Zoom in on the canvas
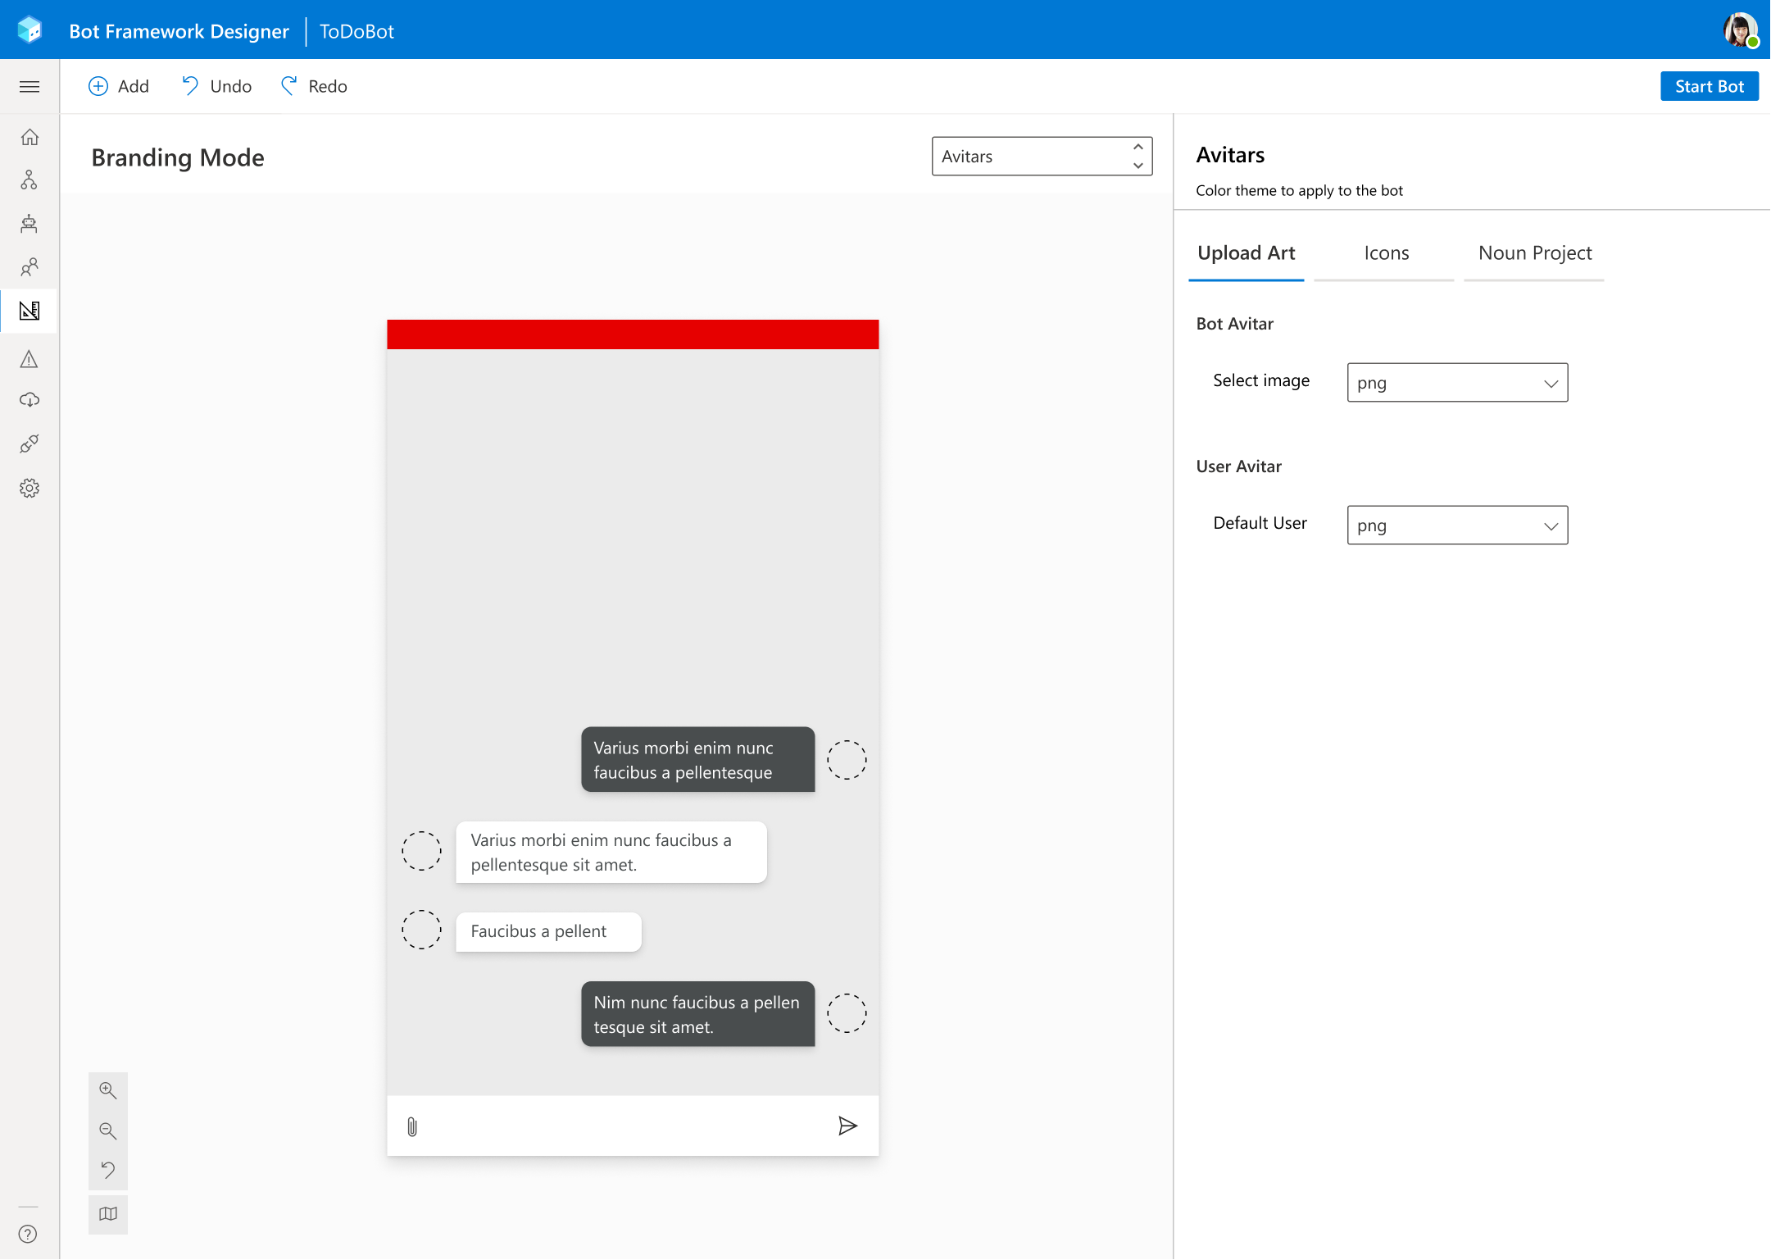The image size is (1771, 1260). click(x=108, y=1091)
